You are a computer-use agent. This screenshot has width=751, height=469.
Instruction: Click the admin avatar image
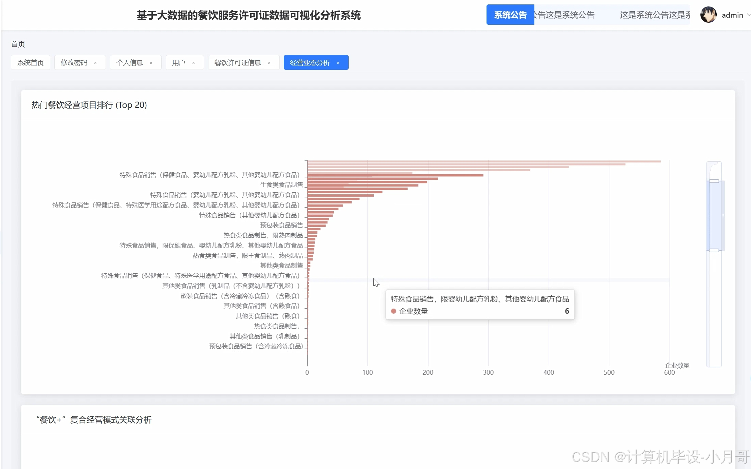click(x=709, y=15)
